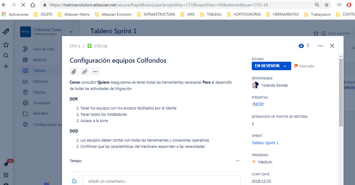Viewport: 355px width, 185px height.
Task: Open the Atlassian Evolution bookmark folder
Action: pos(113,14)
